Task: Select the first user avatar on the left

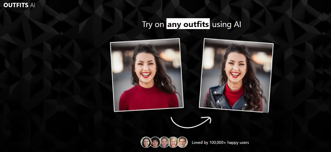Action: point(146,142)
